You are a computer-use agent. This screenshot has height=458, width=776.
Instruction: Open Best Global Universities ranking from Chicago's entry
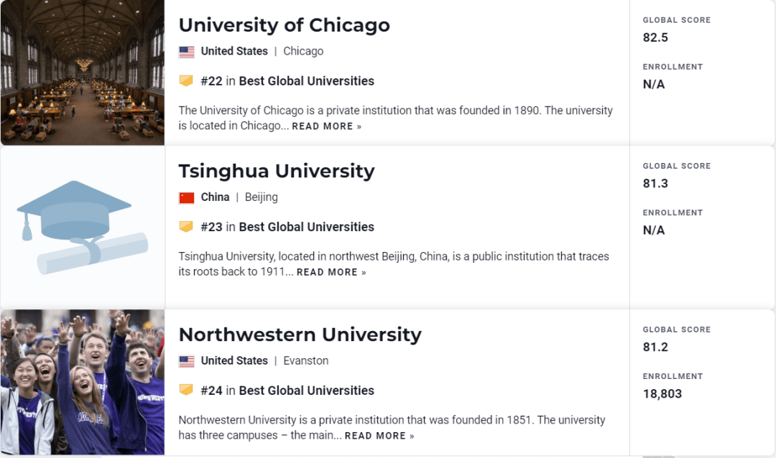306,80
